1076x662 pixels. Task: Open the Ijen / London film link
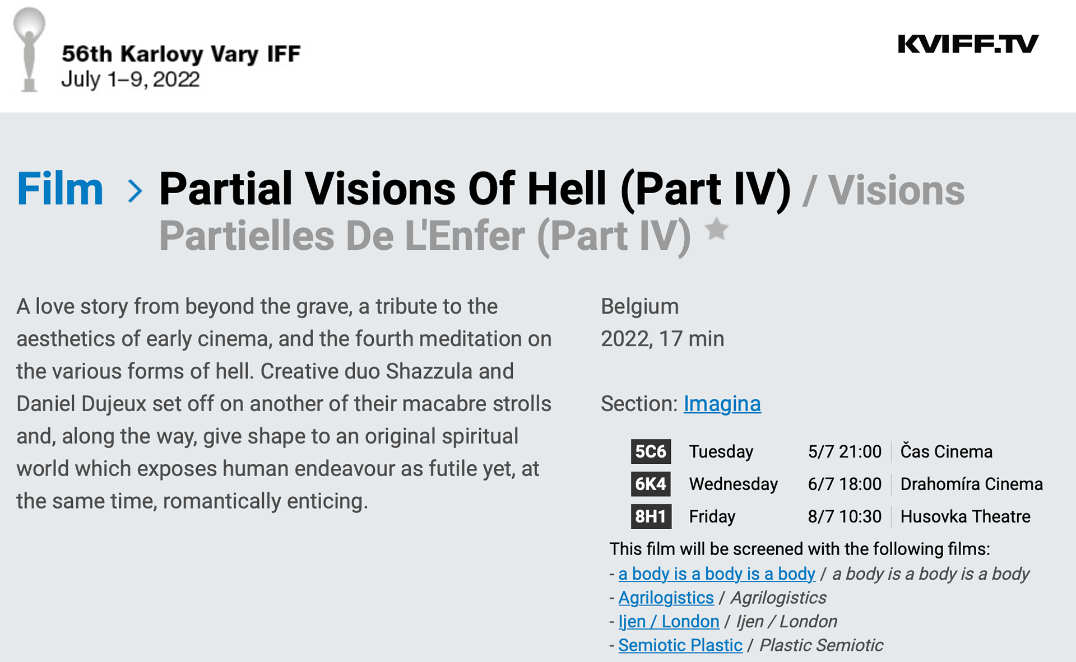click(x=669, y=621)
